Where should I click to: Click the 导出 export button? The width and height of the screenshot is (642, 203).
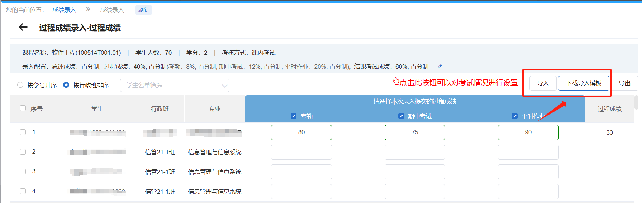(x=624, y=83)
